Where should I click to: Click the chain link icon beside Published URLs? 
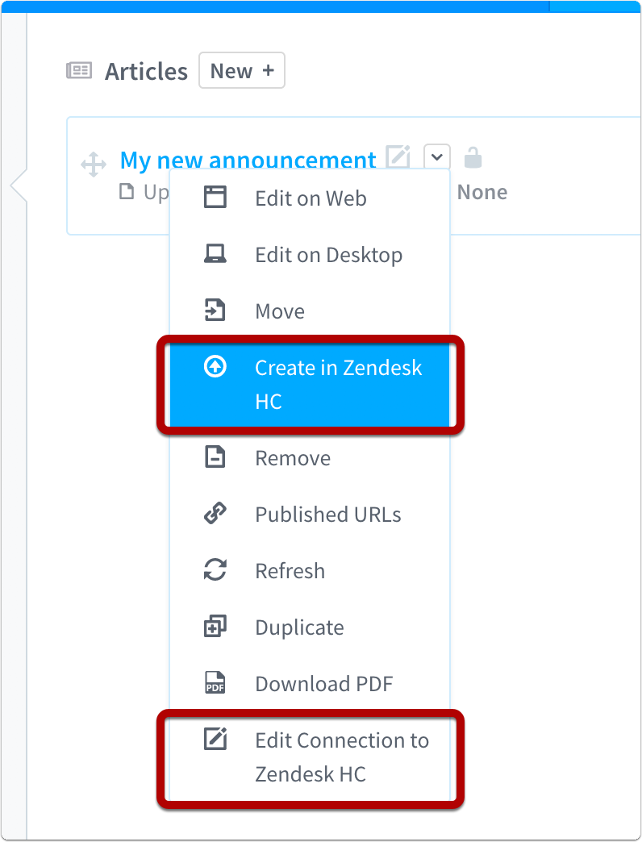215,514
